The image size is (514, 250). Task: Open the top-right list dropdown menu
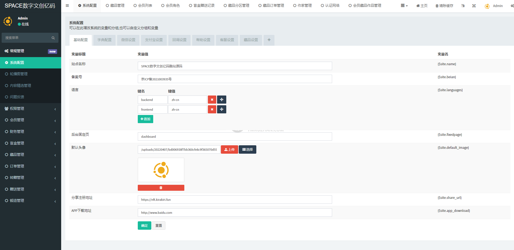click(x=404, y=6)
